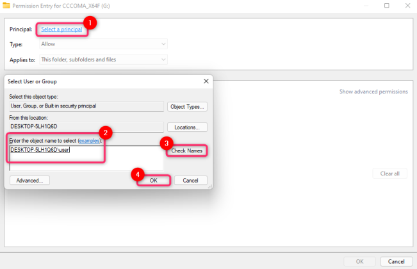The image size is (417, 269).
Task: Click the DESKTOP-5LH1Q6D location field
Action: (86, 127)
